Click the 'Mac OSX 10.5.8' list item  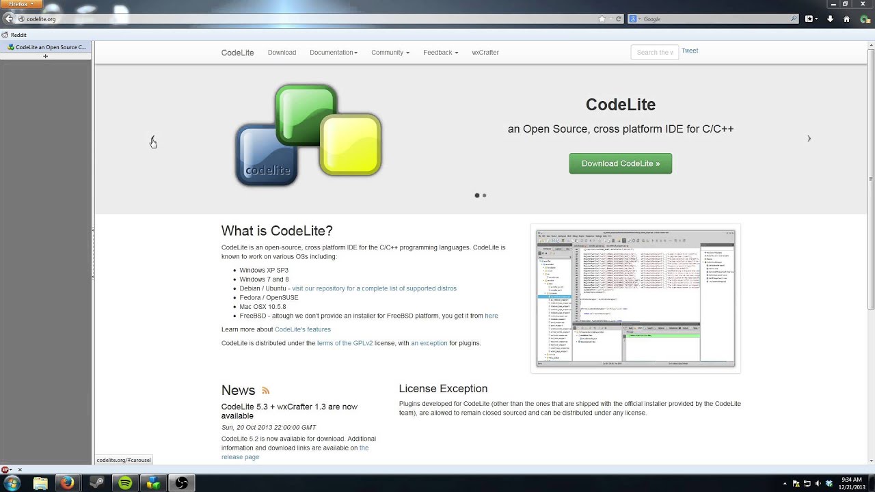[x=262, y=307]
